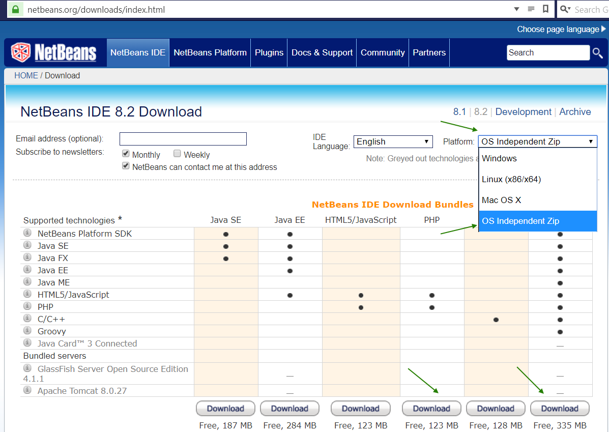Viewport: 609px width, 432px height.
Task: Click the browser Search box
Action: coord(591,10)
